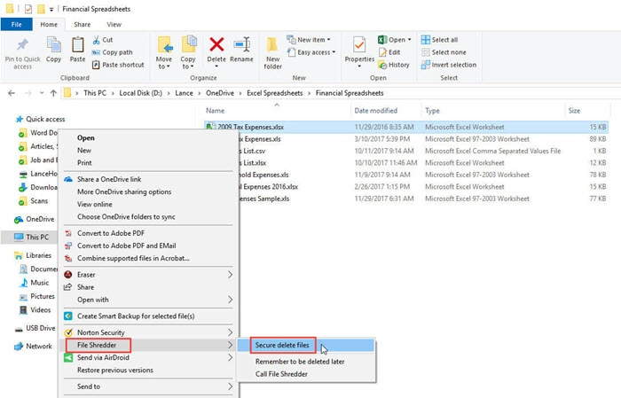The image size is (621, 398).
Task: Click the Share icon in context menu
Action: [x=68, y=287]
